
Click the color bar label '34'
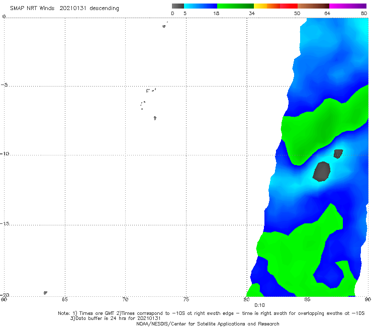252,13
